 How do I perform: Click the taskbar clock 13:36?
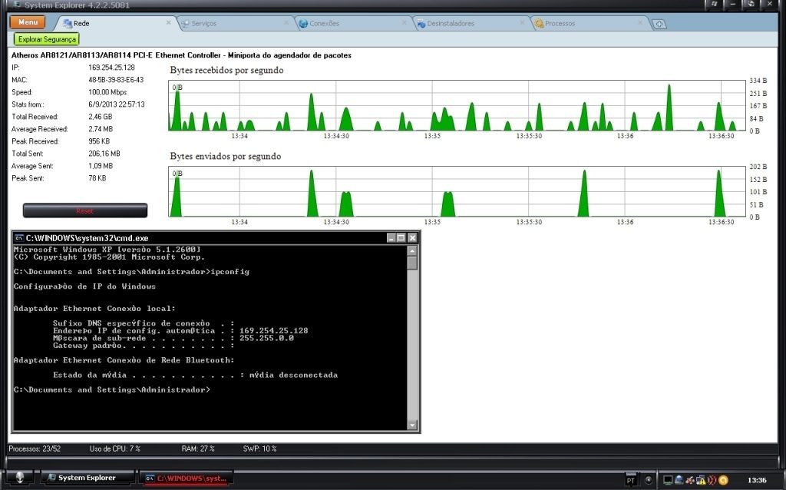(757, 480)
